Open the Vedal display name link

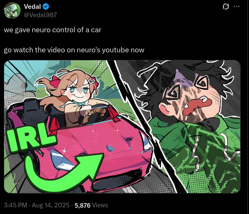coord(32,7)
